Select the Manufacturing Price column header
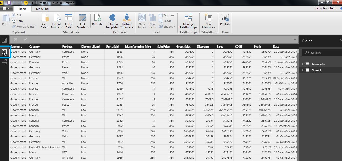The image size is (342, 161). (140, 47)
